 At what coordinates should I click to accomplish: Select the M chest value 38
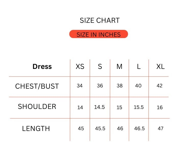[x=120, y=86]
